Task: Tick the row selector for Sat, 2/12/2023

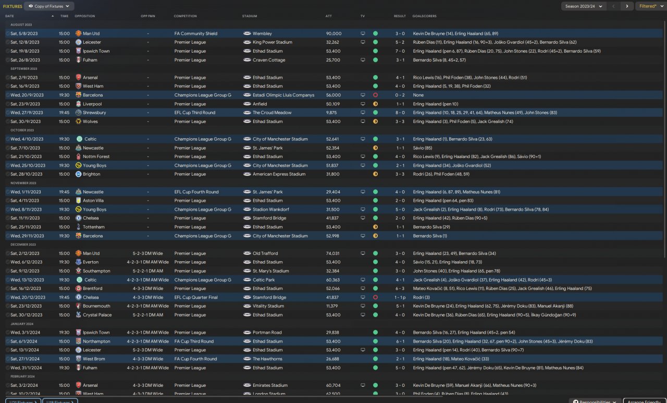Action: point(8,253)
